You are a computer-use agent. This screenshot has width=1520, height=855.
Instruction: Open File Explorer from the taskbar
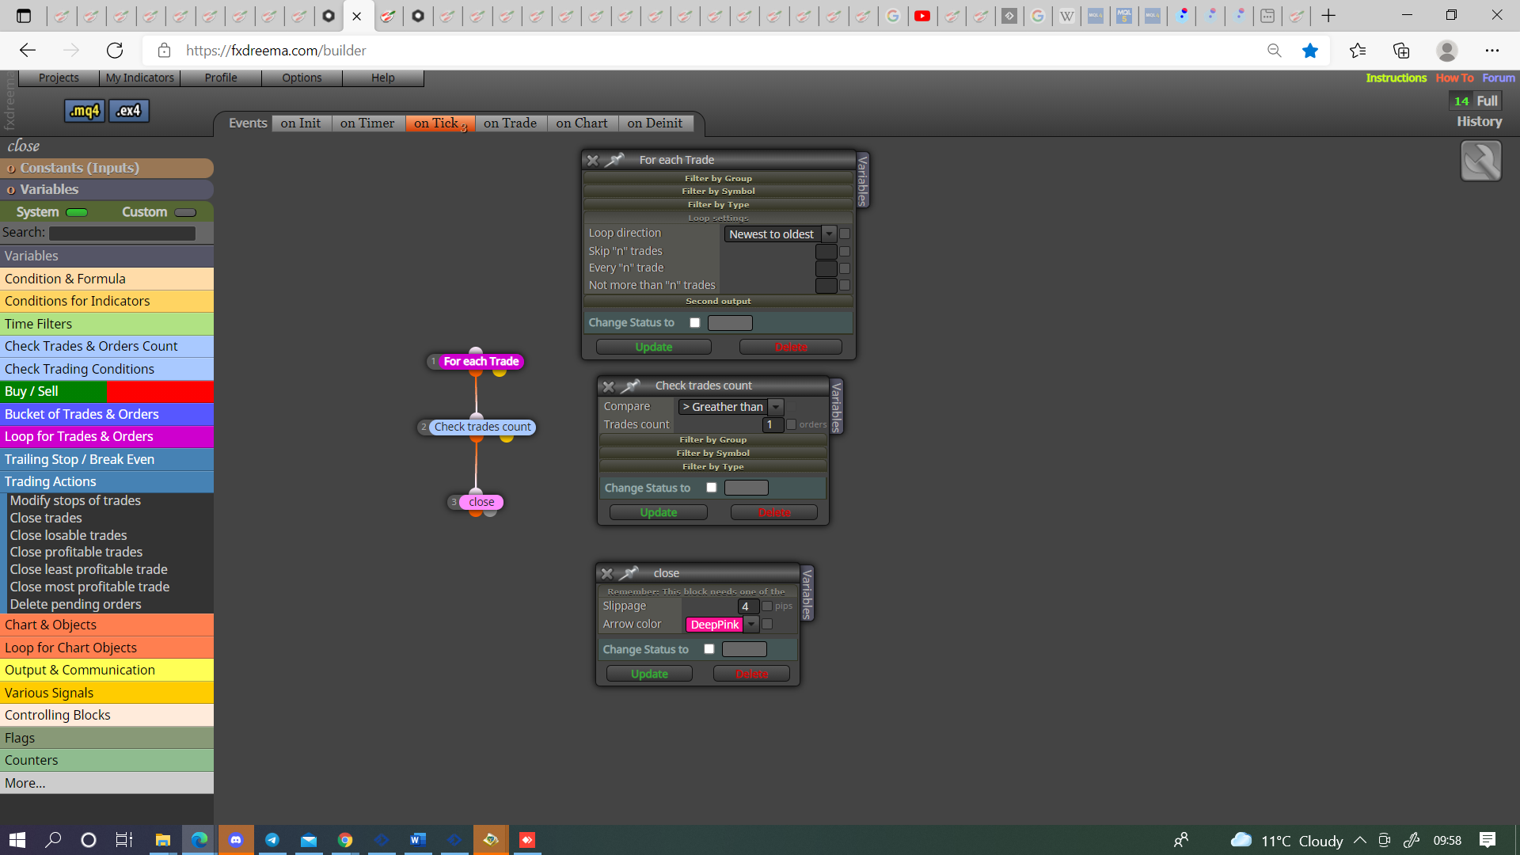tap(163, 840)
